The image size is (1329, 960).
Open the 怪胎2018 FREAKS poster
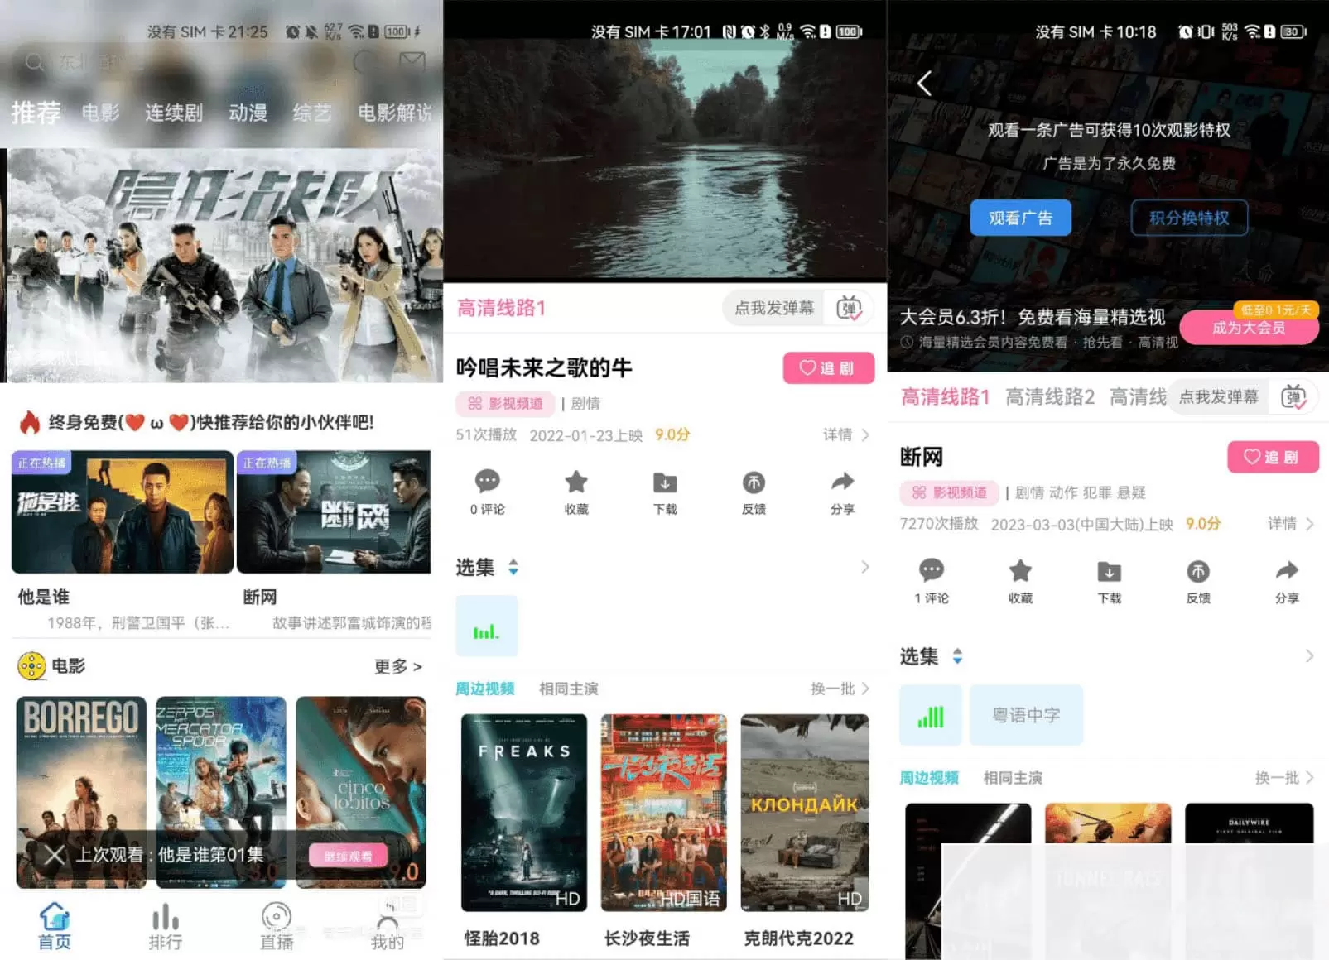point(524,813)
